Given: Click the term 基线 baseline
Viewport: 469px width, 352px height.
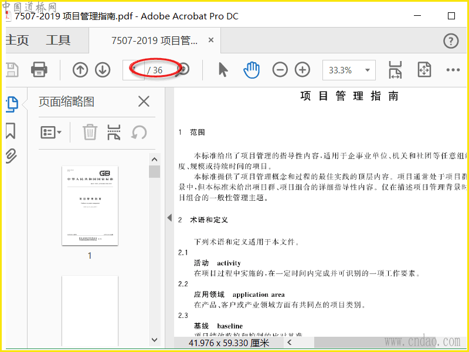Looking at the screenshot, I should click(x=218, y=326).
